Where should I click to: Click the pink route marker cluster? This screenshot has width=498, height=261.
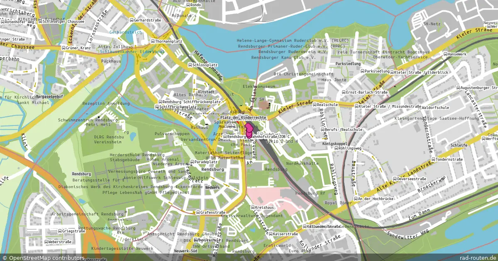[249, 130]
